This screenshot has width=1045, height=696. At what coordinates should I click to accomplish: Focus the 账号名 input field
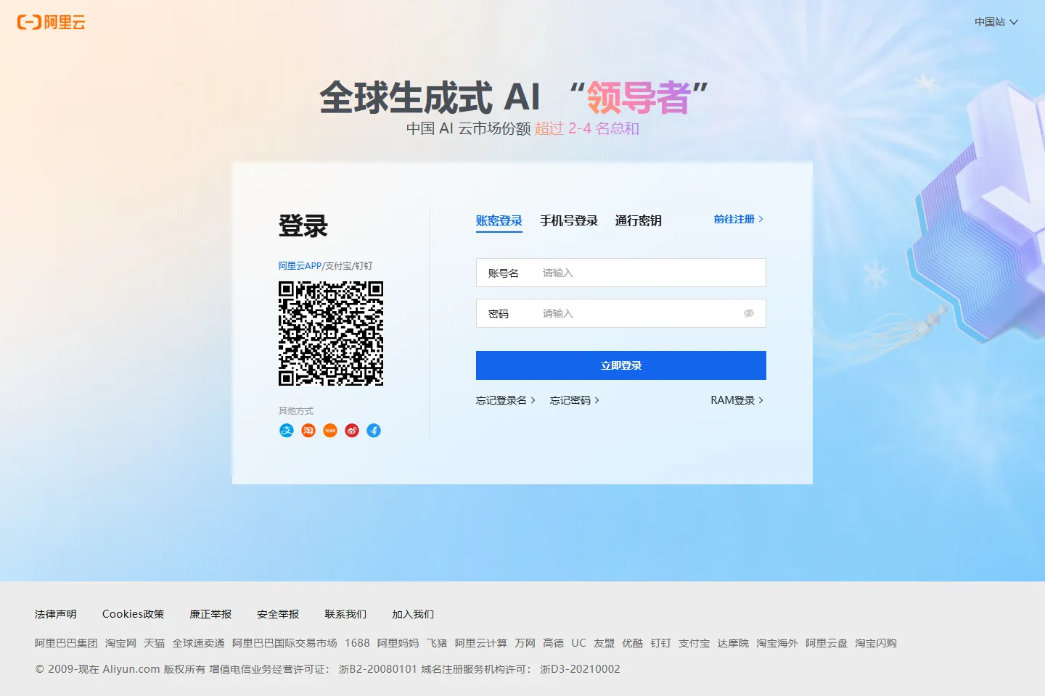click(x=621, y=273)
